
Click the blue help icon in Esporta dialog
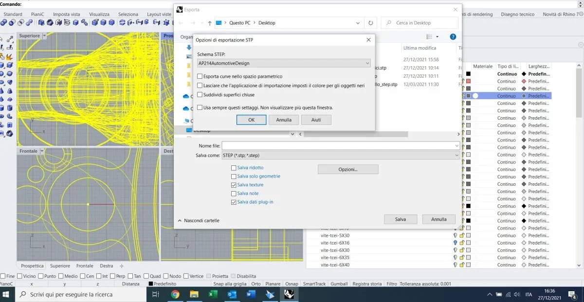click(x=453, y=36)
